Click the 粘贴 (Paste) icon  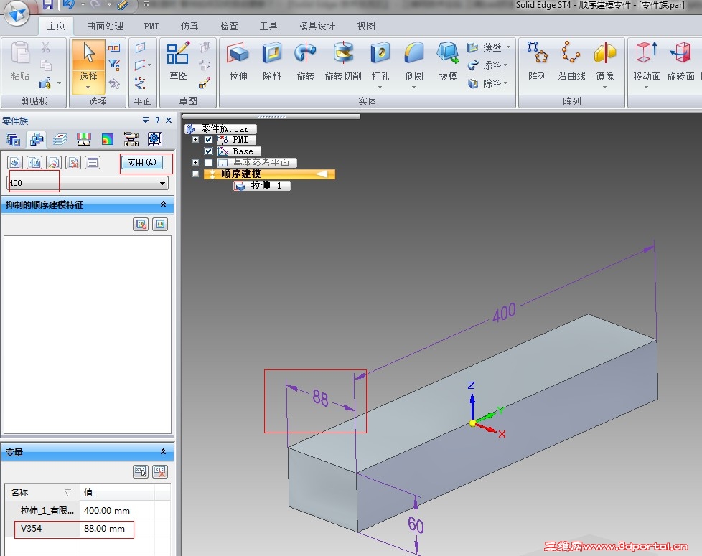(x=20, y=54)
